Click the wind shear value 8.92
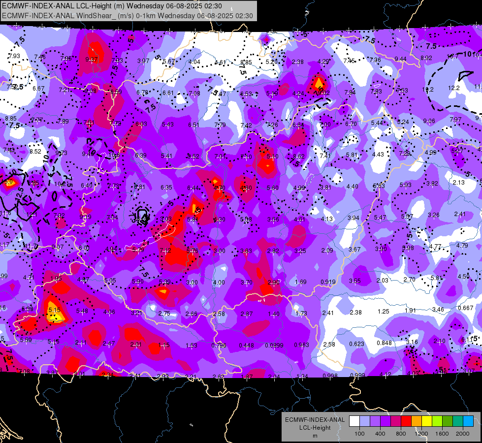 pos(426,58)
